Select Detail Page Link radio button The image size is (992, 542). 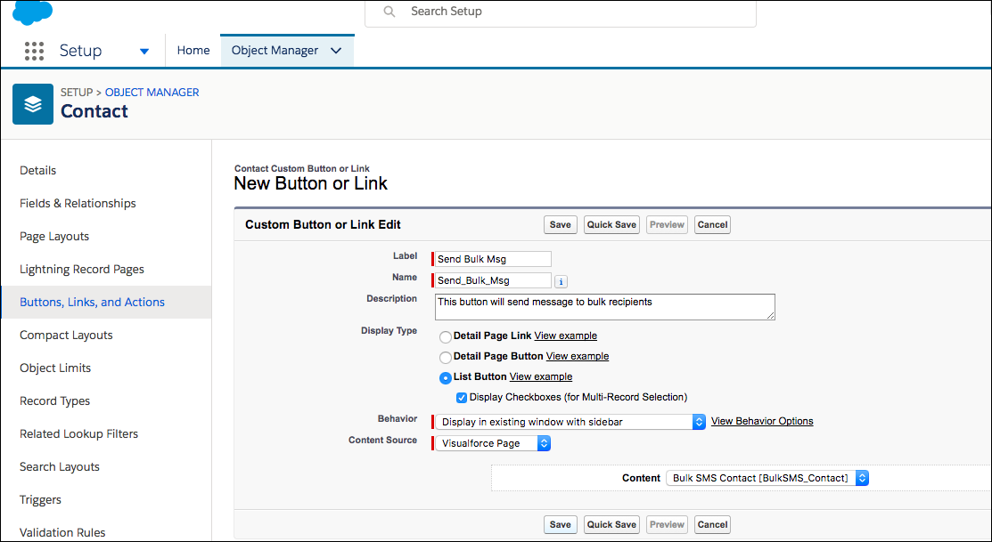click(x=446, y=336)
